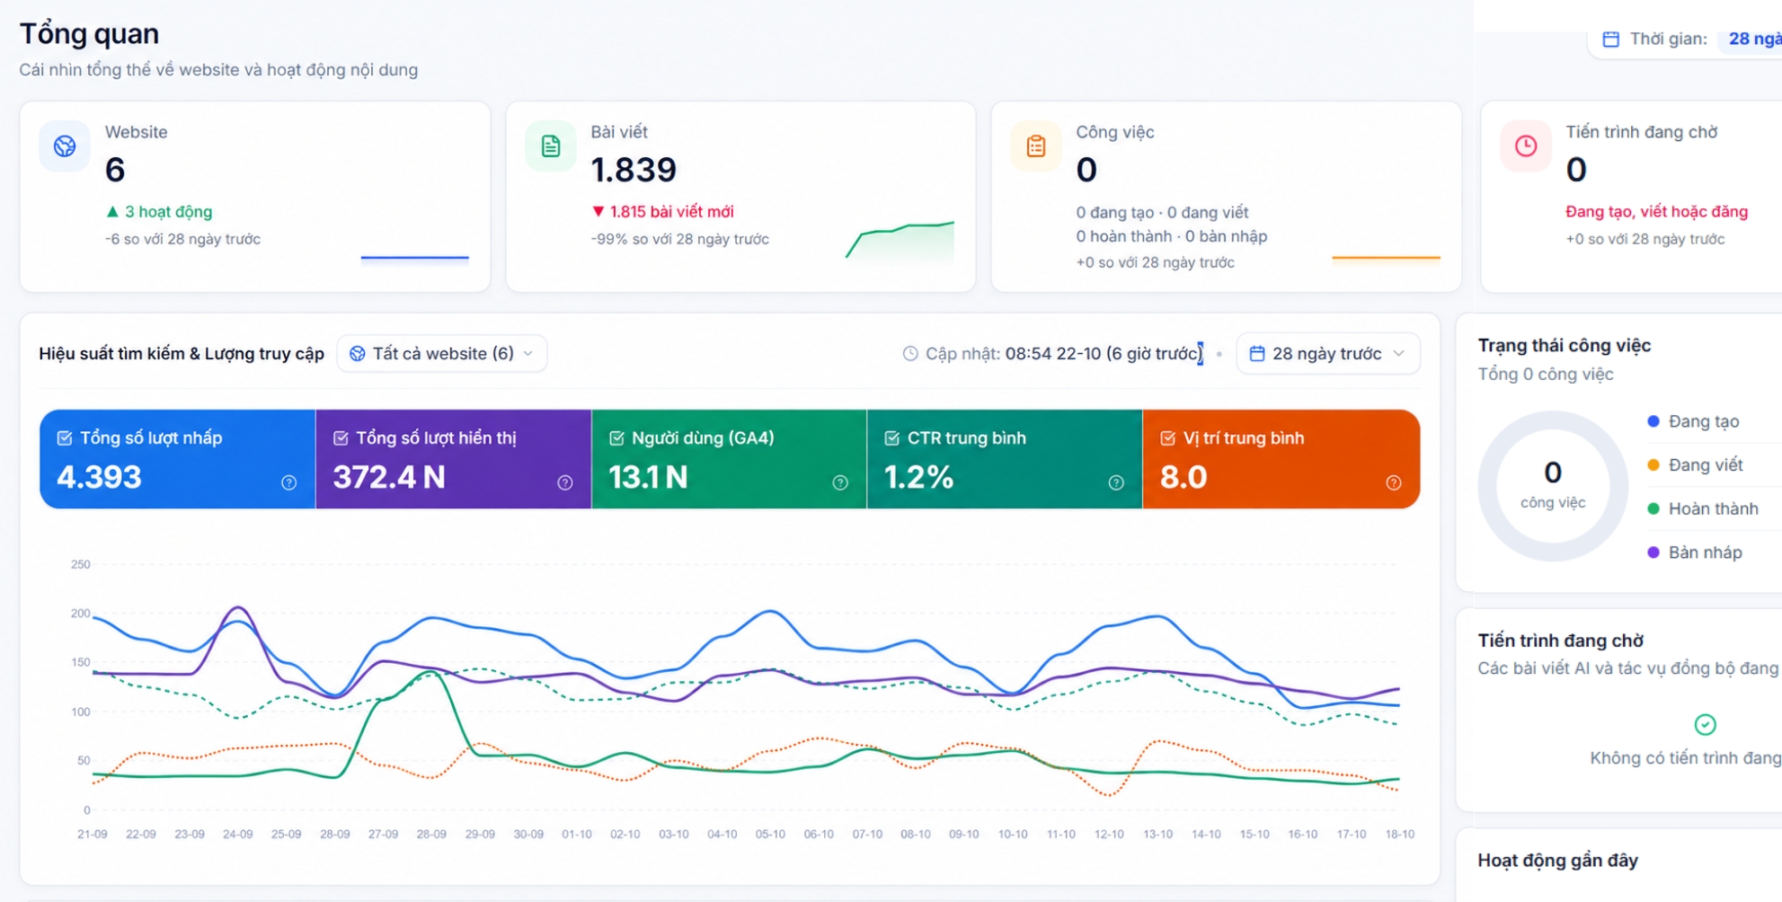Select the Hoàn thành legend item
The height and width of the screenshot is (902, 1782).
[1702, 508]
